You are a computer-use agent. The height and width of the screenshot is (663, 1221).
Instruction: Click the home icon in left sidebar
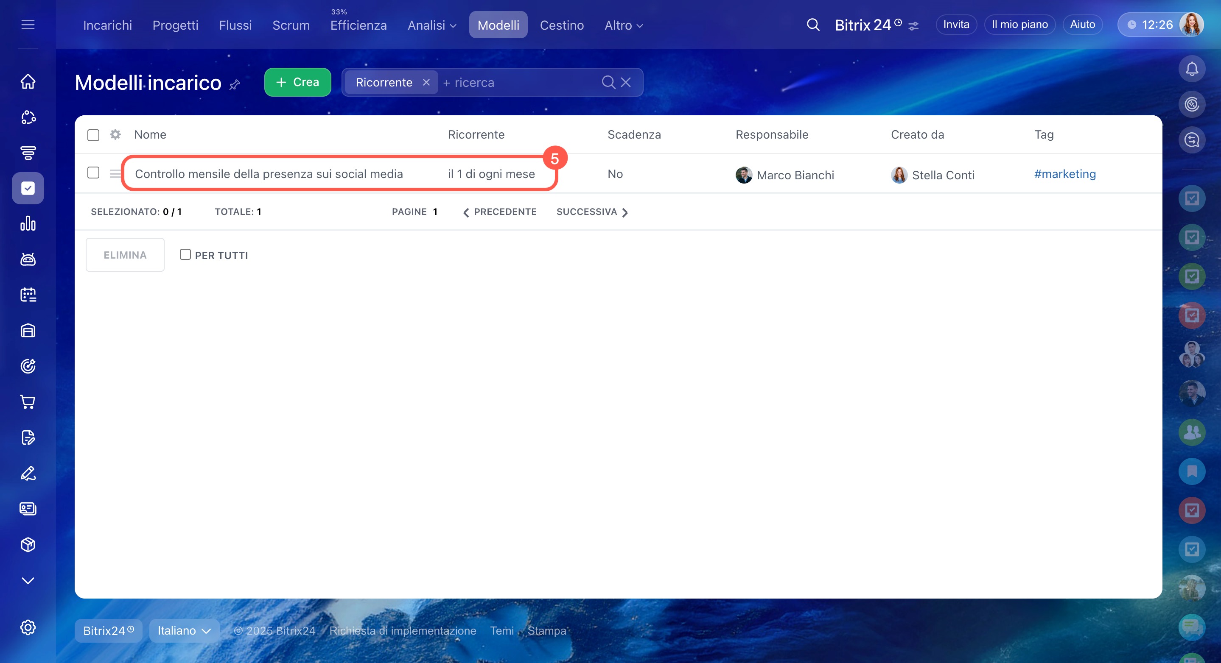[28, 81]
